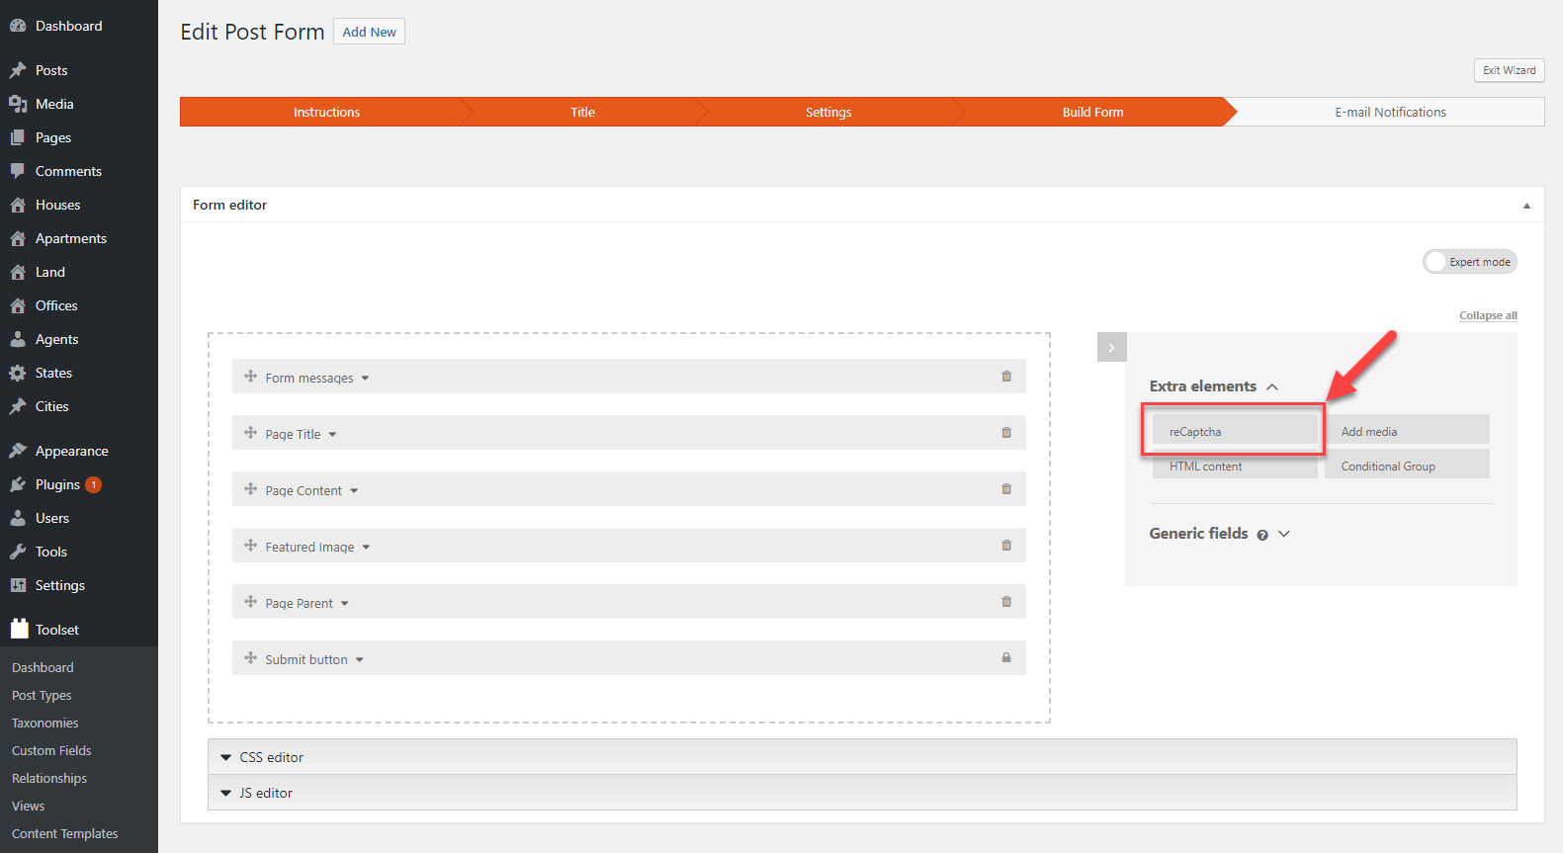
Task: Click the move handle of Submit button row
Action: (x=250, y=658)
